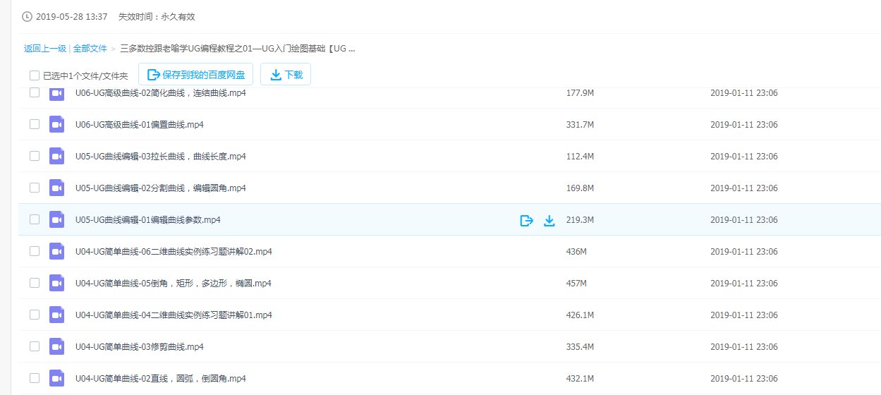Screen dimensions: 881x395
Task: Click video icon of U04-UG简单曲线-06 file
Action: click(56, 251)
